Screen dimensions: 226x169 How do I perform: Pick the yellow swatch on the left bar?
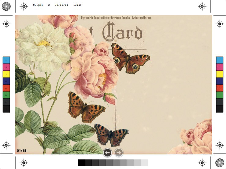click(6, 74)
